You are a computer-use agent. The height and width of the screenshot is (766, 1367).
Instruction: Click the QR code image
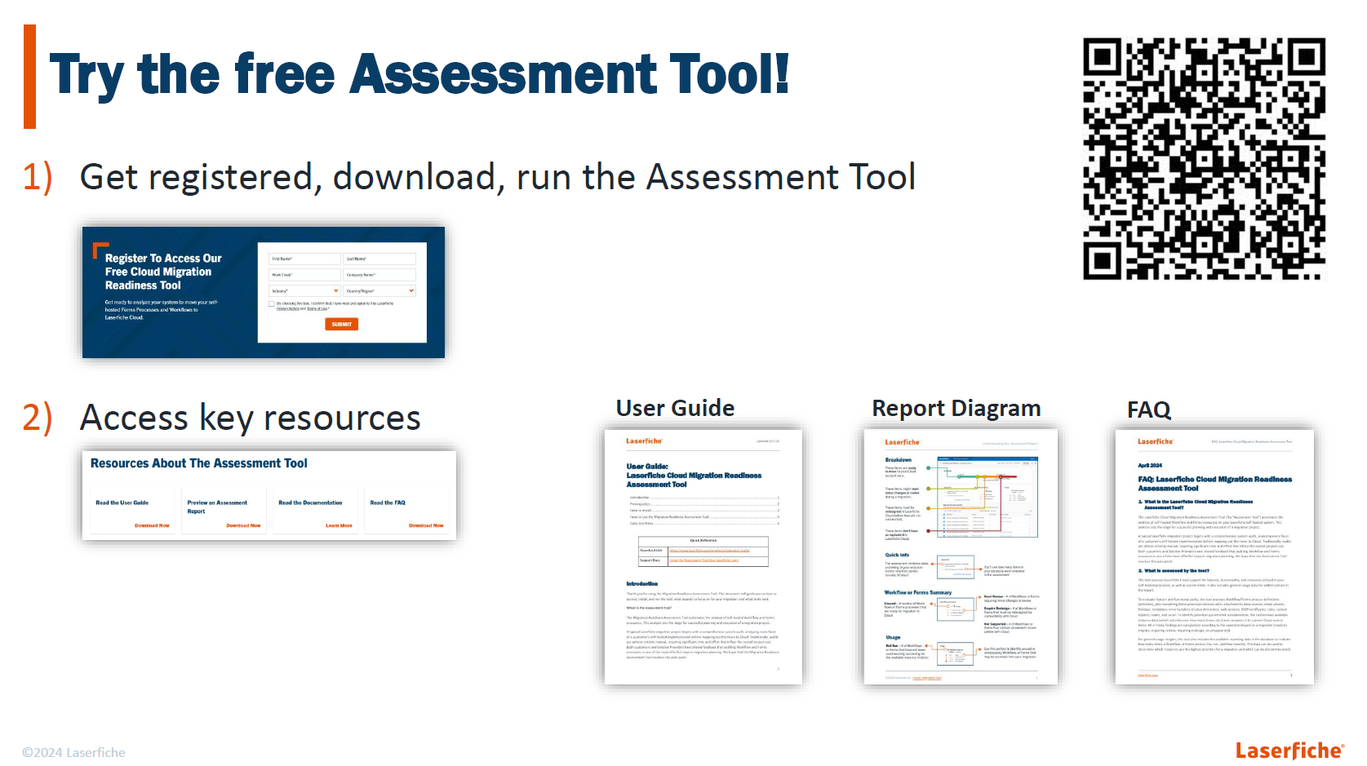(x=1204, y=158)
